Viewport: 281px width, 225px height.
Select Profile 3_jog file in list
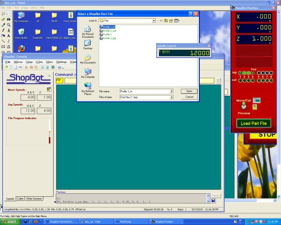pos(108,38)
